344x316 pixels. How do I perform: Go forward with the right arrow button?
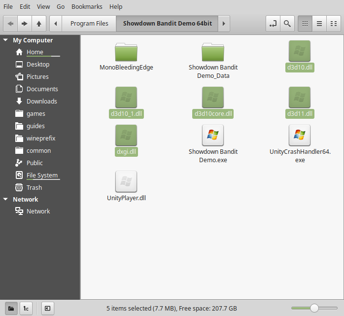pyautogui.click(x=25, y=24)
